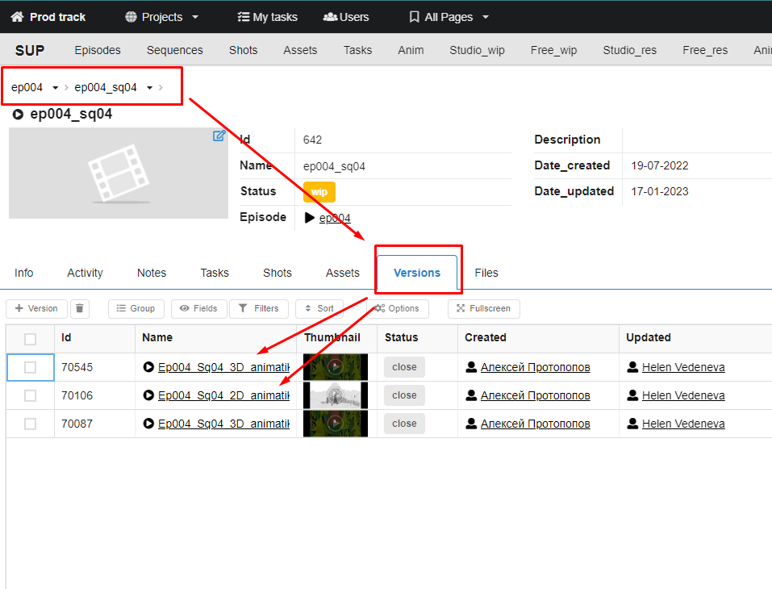Click the edit thumbnail pencil icon
Screen dimensions: 772x589
click(x=219, y=136)
